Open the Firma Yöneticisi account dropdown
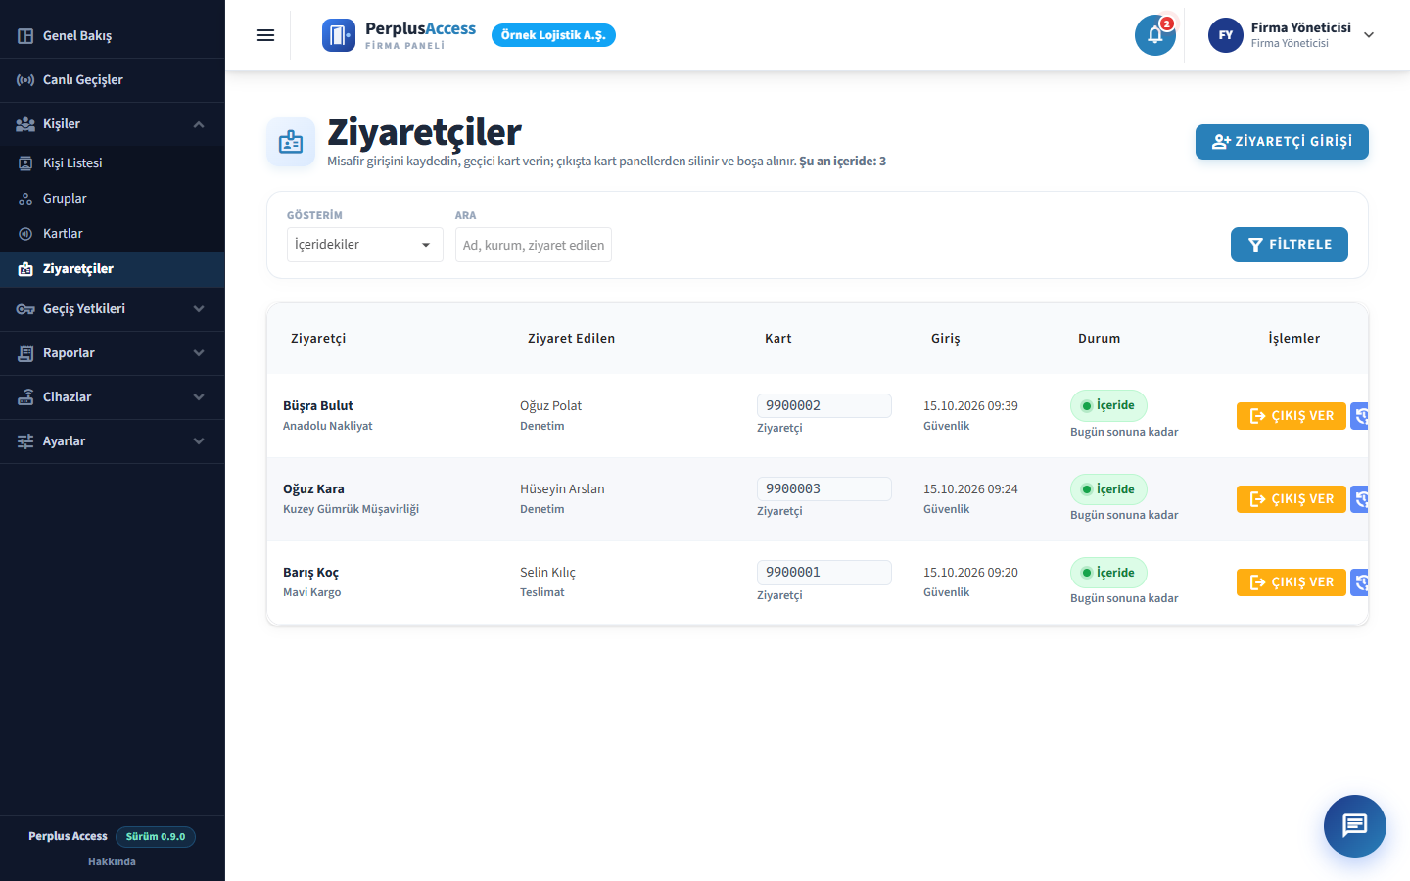The height and width of the screenshot is (881, 1410). point(1292,35)
